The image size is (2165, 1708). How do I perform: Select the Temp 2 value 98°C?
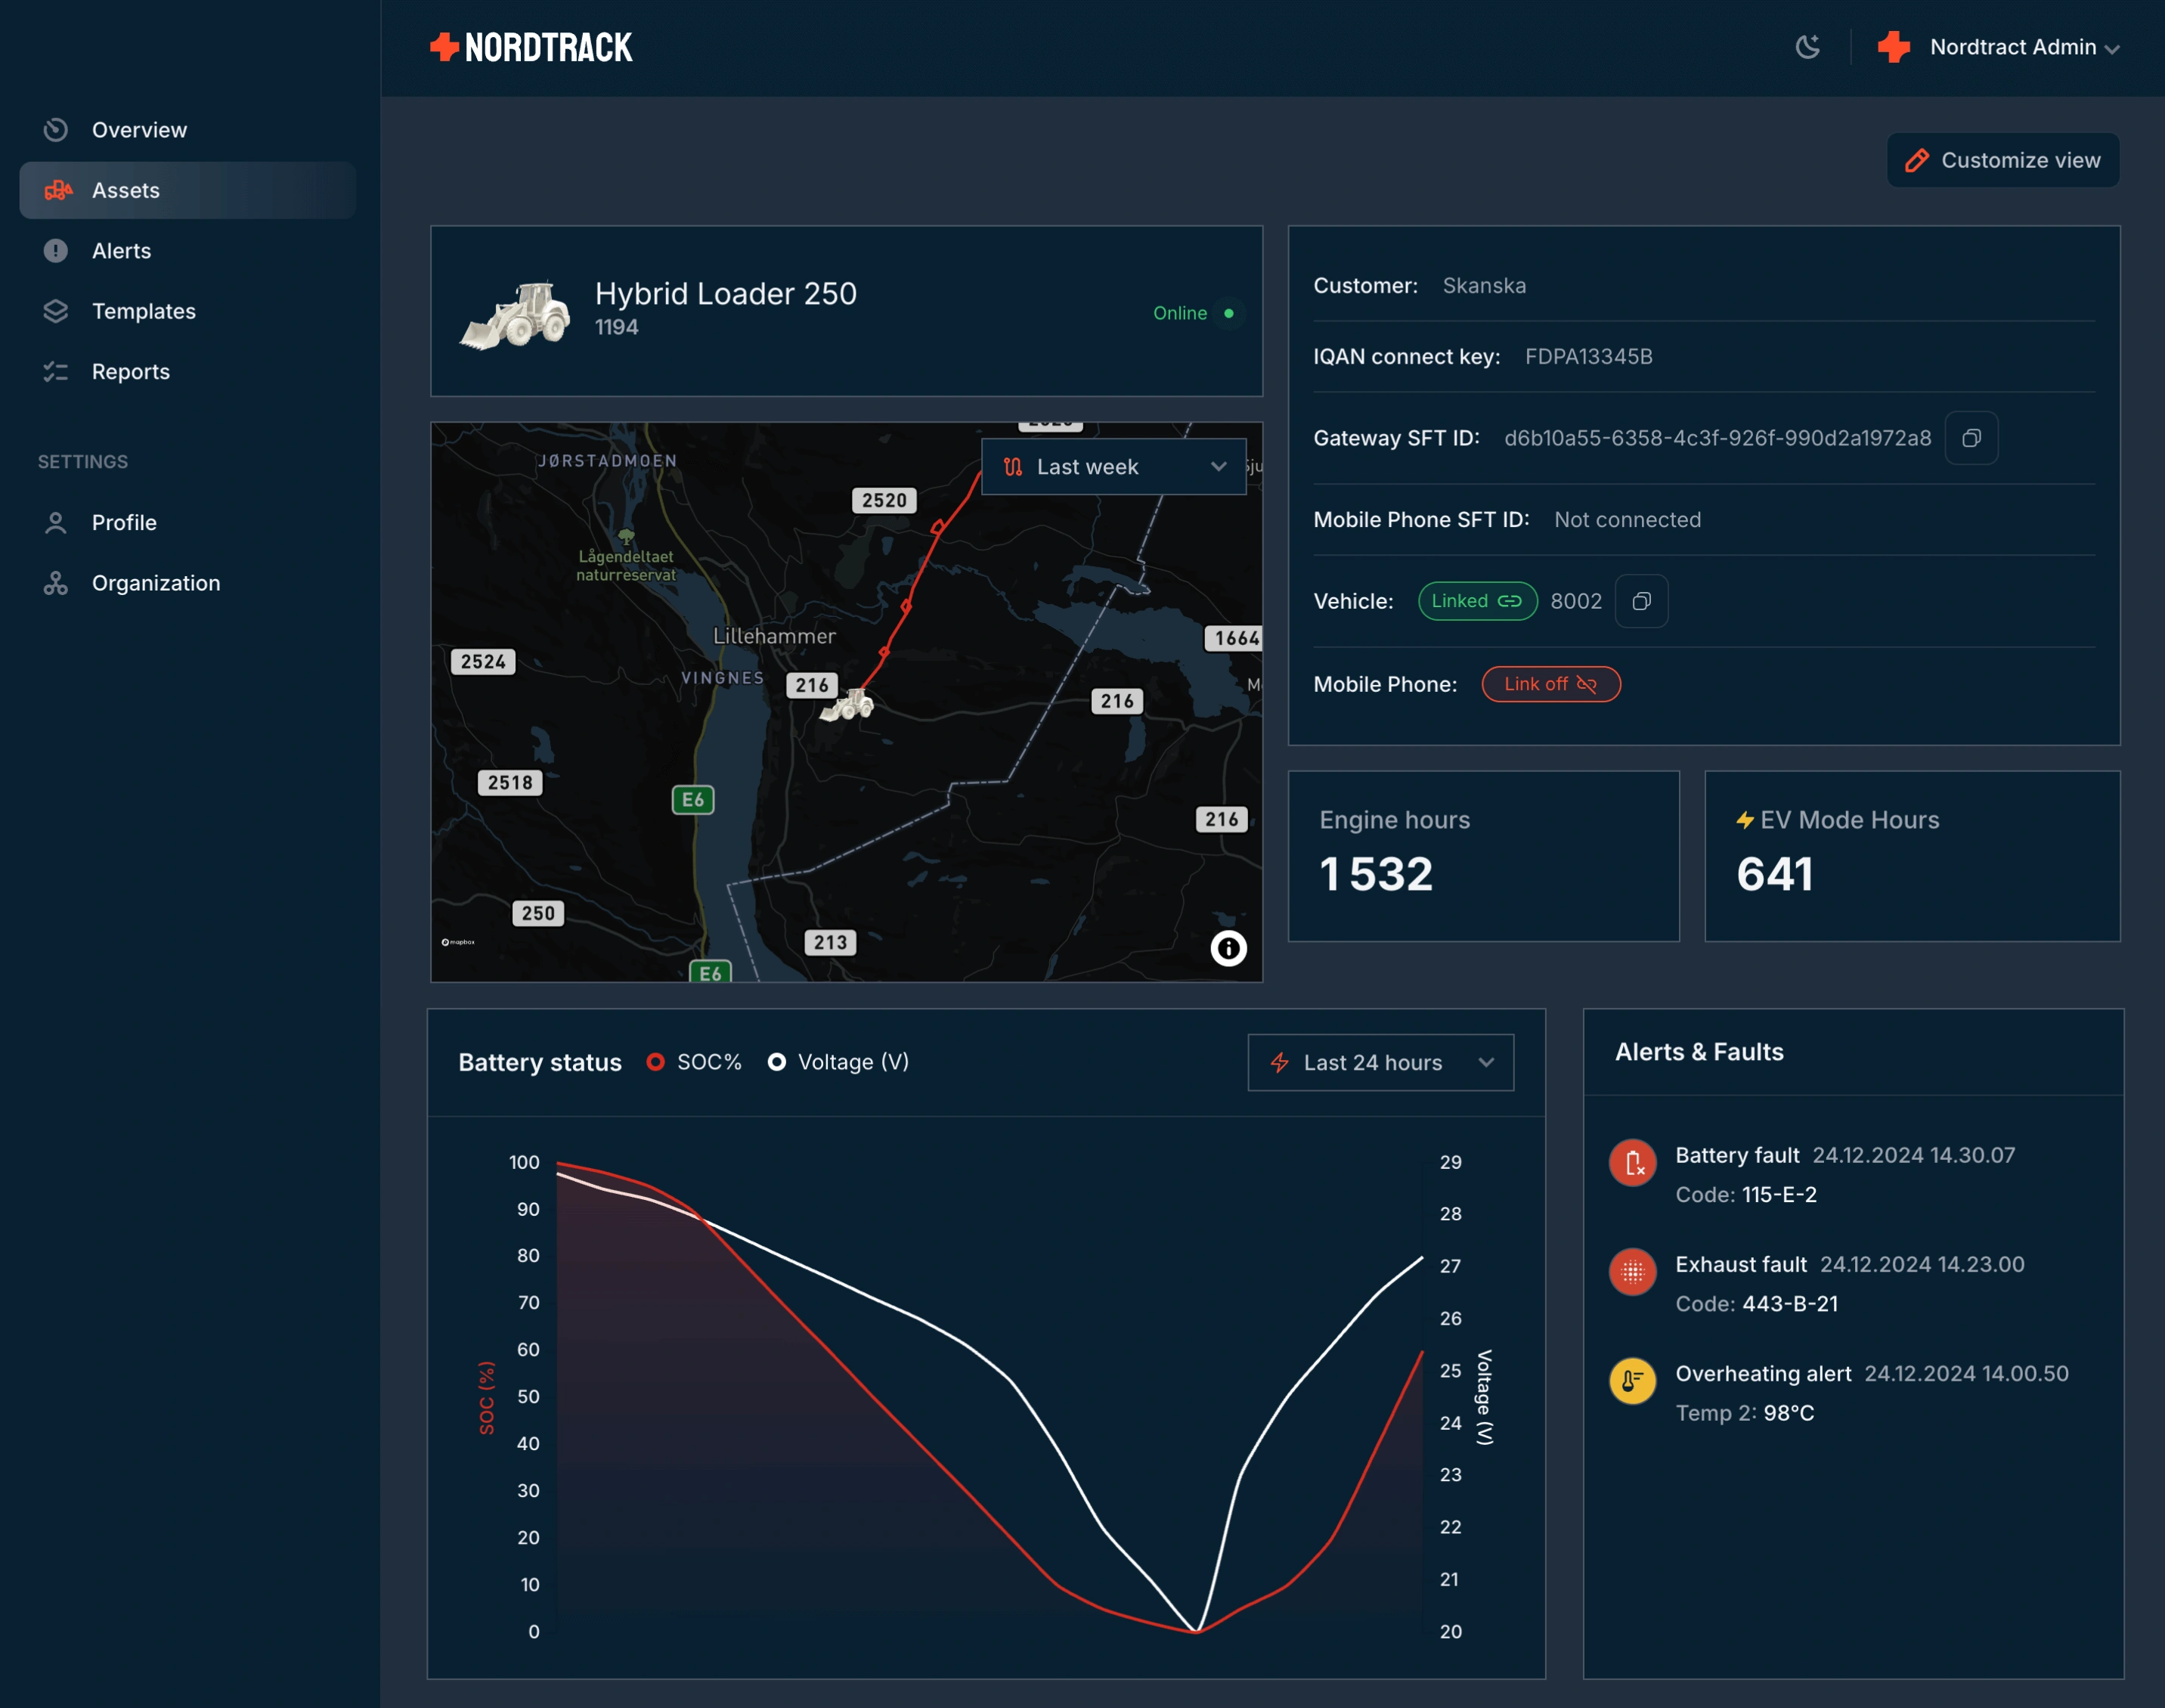point(1789,1413)
